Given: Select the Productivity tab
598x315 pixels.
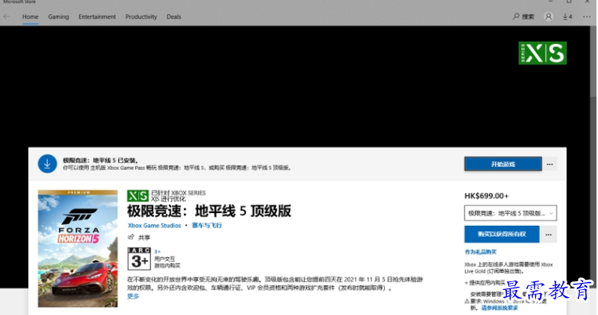Looking at the screenshot, I should (x=141, y=16).
